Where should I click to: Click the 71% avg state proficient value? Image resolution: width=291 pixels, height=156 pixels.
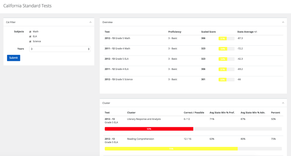(212, 119)
